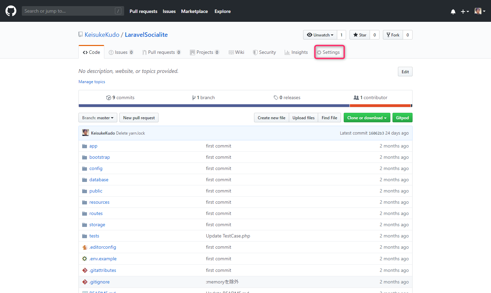Click the .env.example gear file icon
491x293 pixels.
tap(85, 259)
